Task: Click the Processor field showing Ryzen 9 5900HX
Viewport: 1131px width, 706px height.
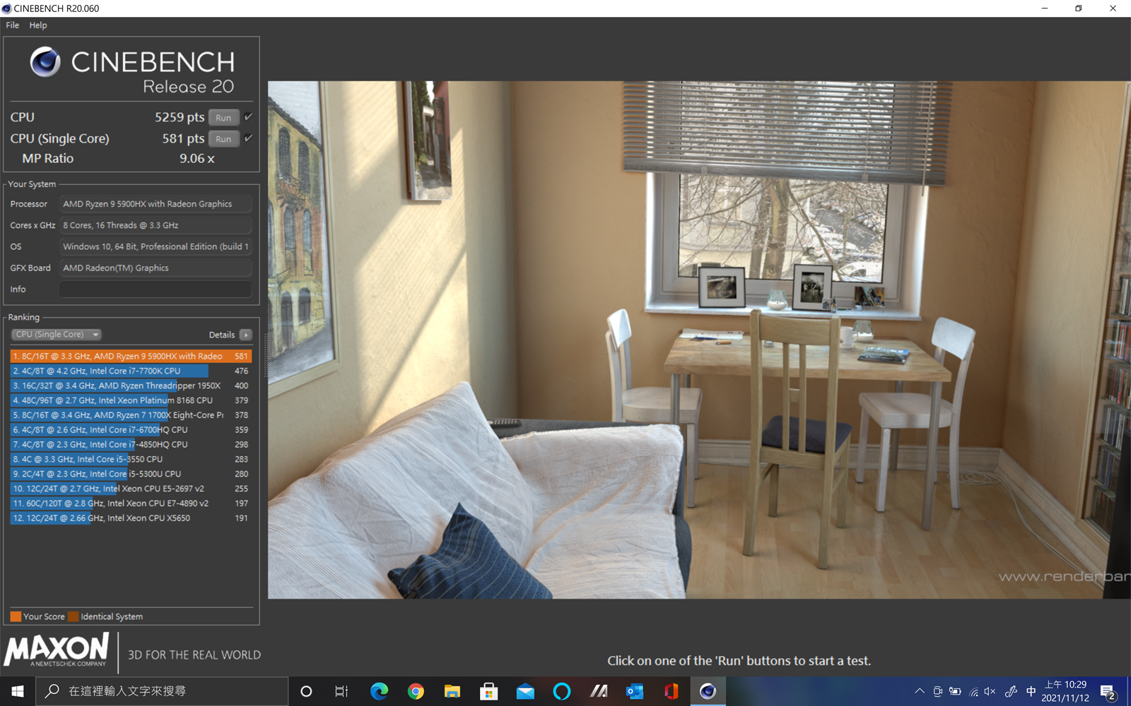Action: coord(156,204)
